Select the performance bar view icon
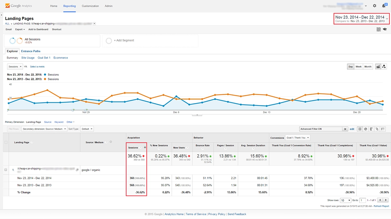The height and width of the screenshot is (219, 391). 371,129
